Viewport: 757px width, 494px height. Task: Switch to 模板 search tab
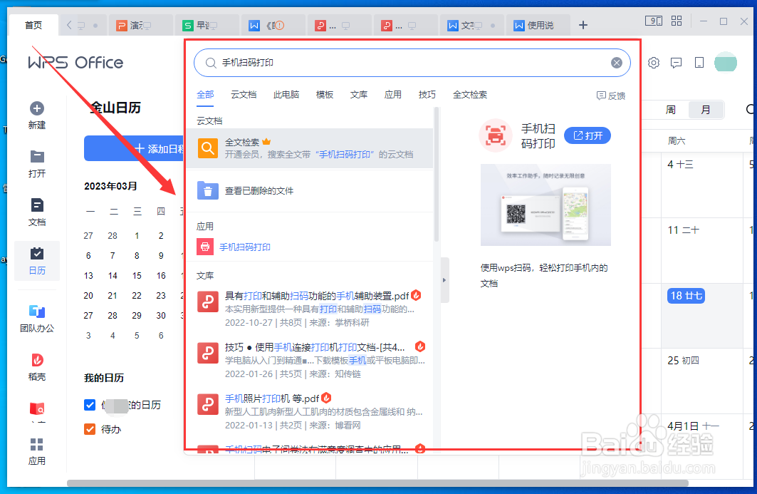pos(325,95)
